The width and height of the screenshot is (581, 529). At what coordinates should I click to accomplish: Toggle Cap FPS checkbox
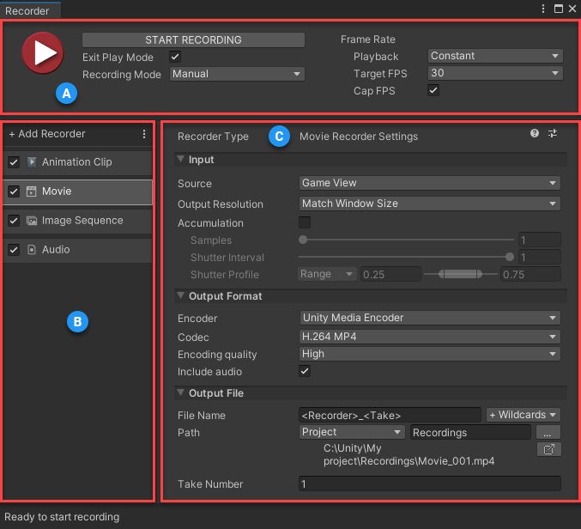click(433, 90)
